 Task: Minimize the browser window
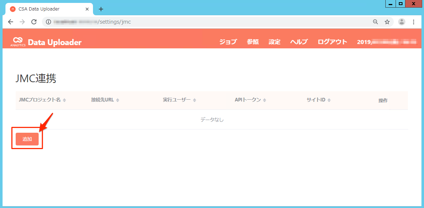[x=390, y=4]
